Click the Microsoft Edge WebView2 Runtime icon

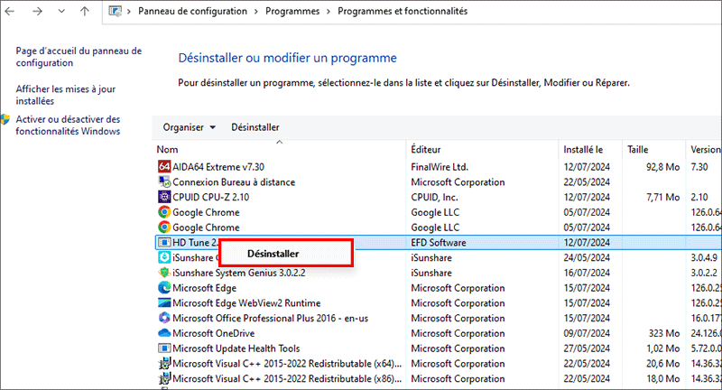click(x=164, y=303)
